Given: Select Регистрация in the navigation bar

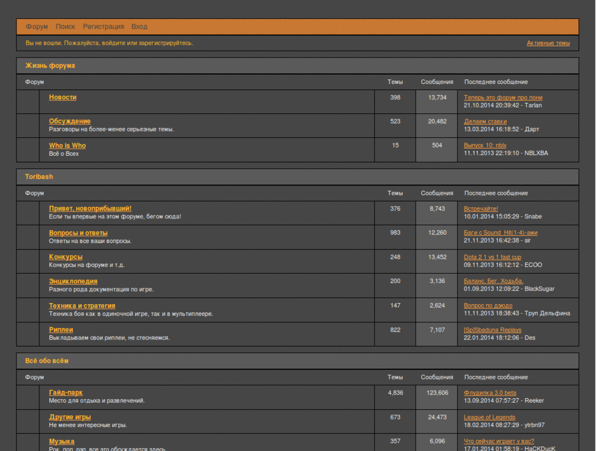Looking at the screenshot, I should [x=104, y=26].
